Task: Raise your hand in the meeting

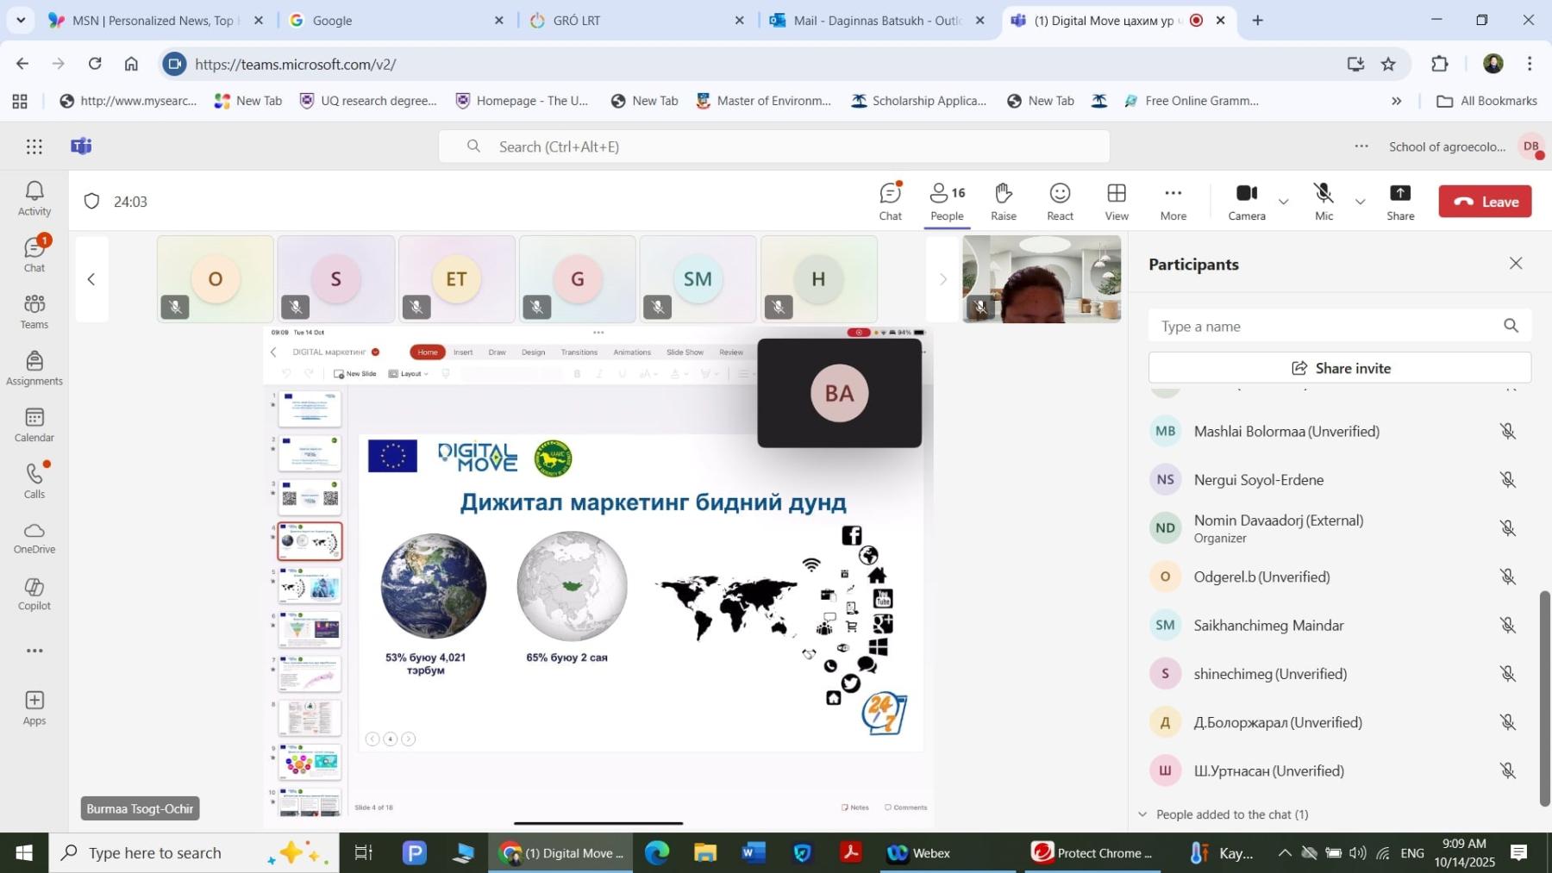Action: pyautogui.click(x=1003, y=202)
